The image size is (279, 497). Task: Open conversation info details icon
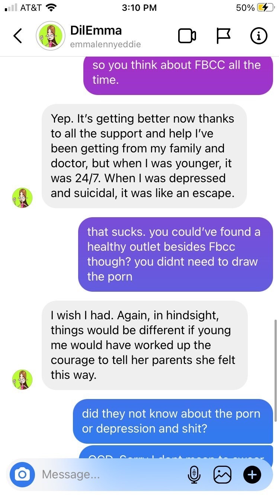259,36
